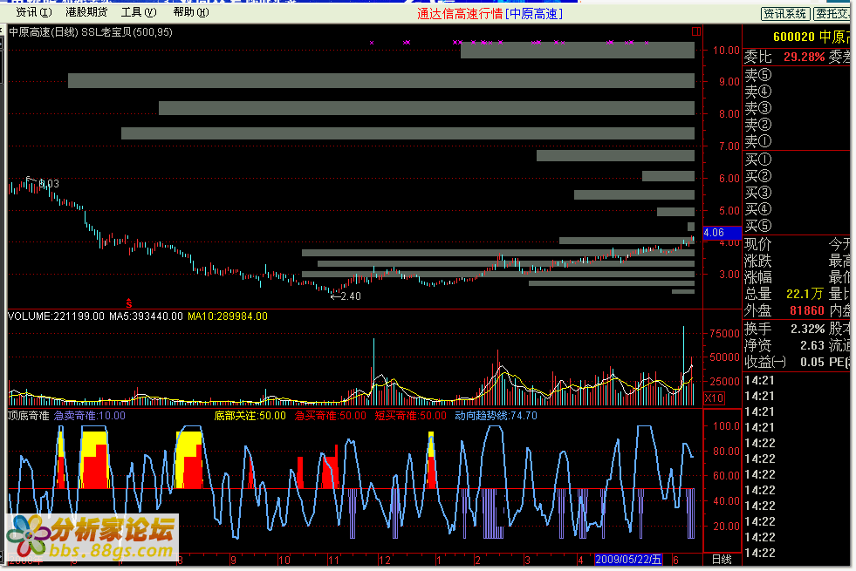Click the 涨幅 label

pos(757,277)
